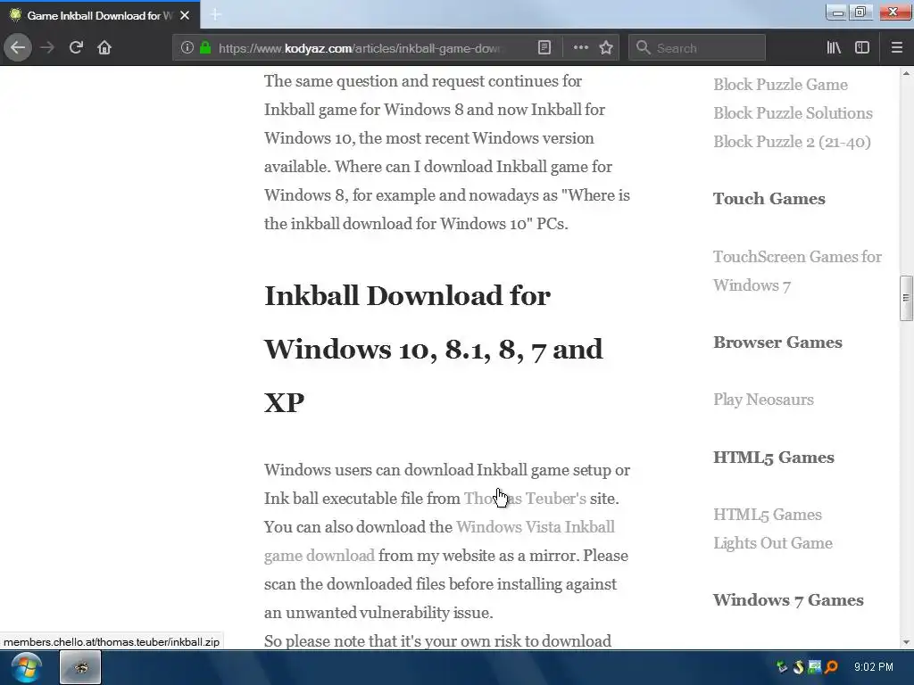
Task: Open Block Puzzle Solutions link
Action: pyautogui.click(x=793, y=113)
